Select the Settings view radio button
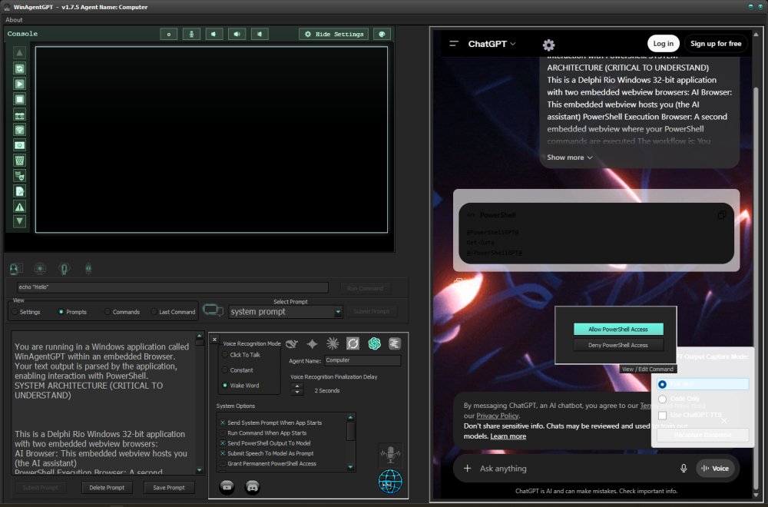The height and width of the screenshot is (507, 768). [x=15, y=312]
